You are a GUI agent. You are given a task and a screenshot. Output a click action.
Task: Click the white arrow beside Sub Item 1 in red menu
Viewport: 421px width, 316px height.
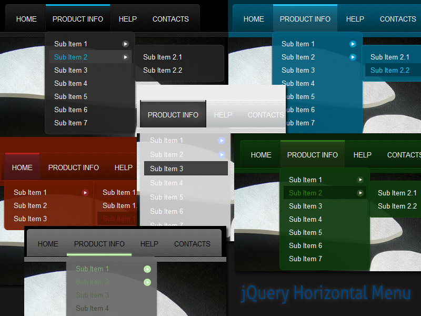[x=86, y=192]
